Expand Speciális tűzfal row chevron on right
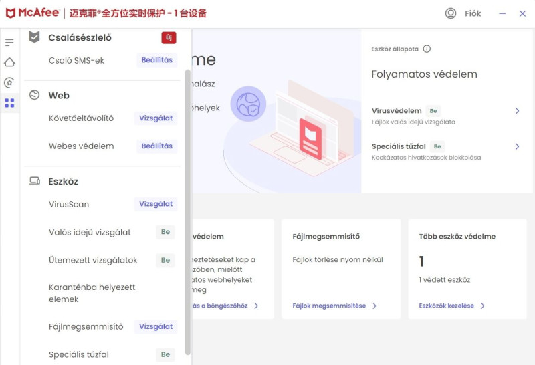 click(x=517, y=146)
